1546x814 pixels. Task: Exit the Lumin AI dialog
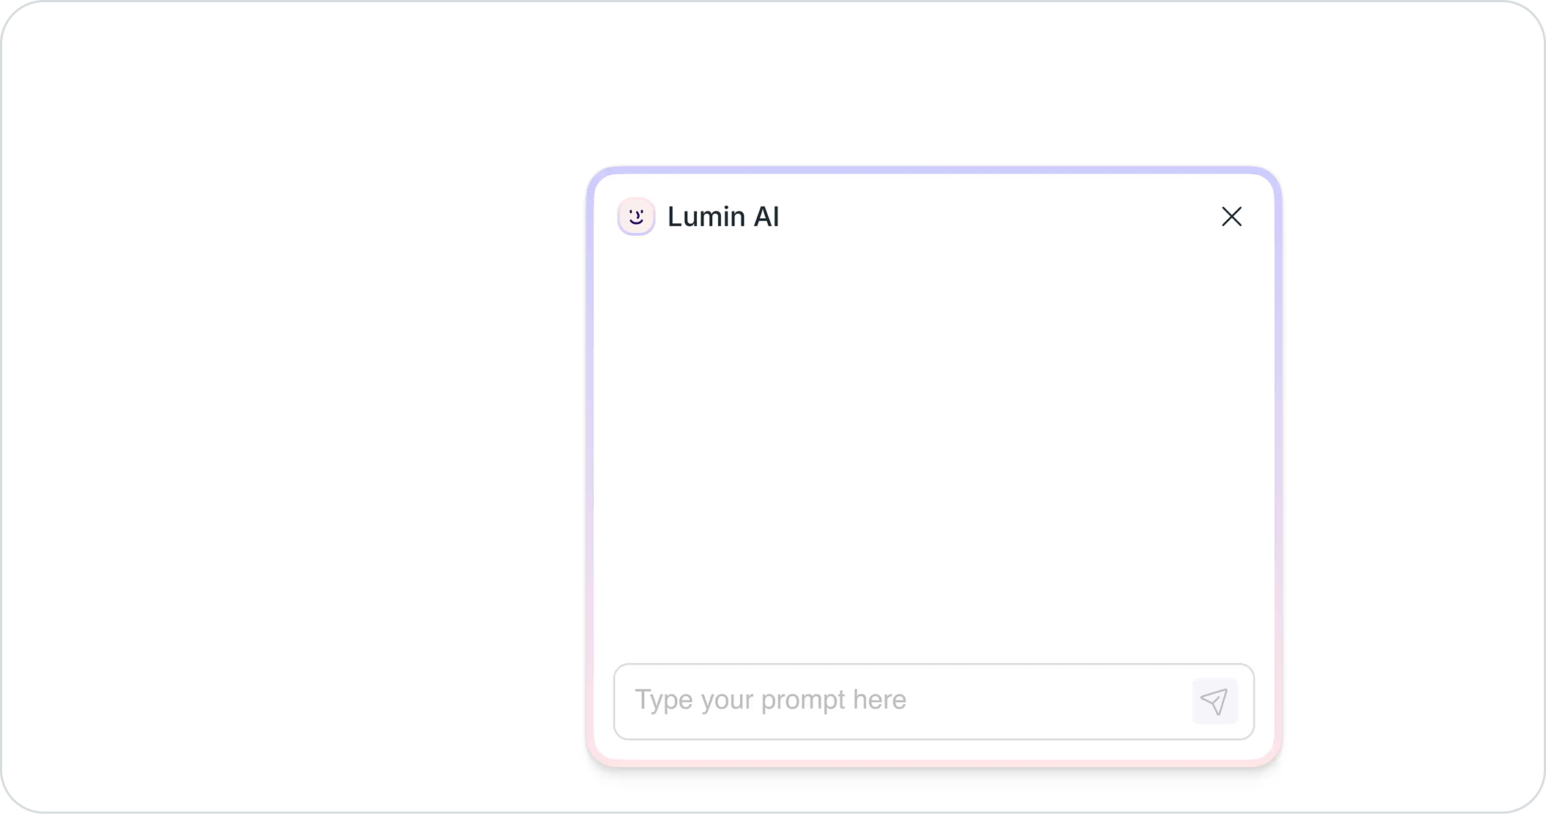1231,217
